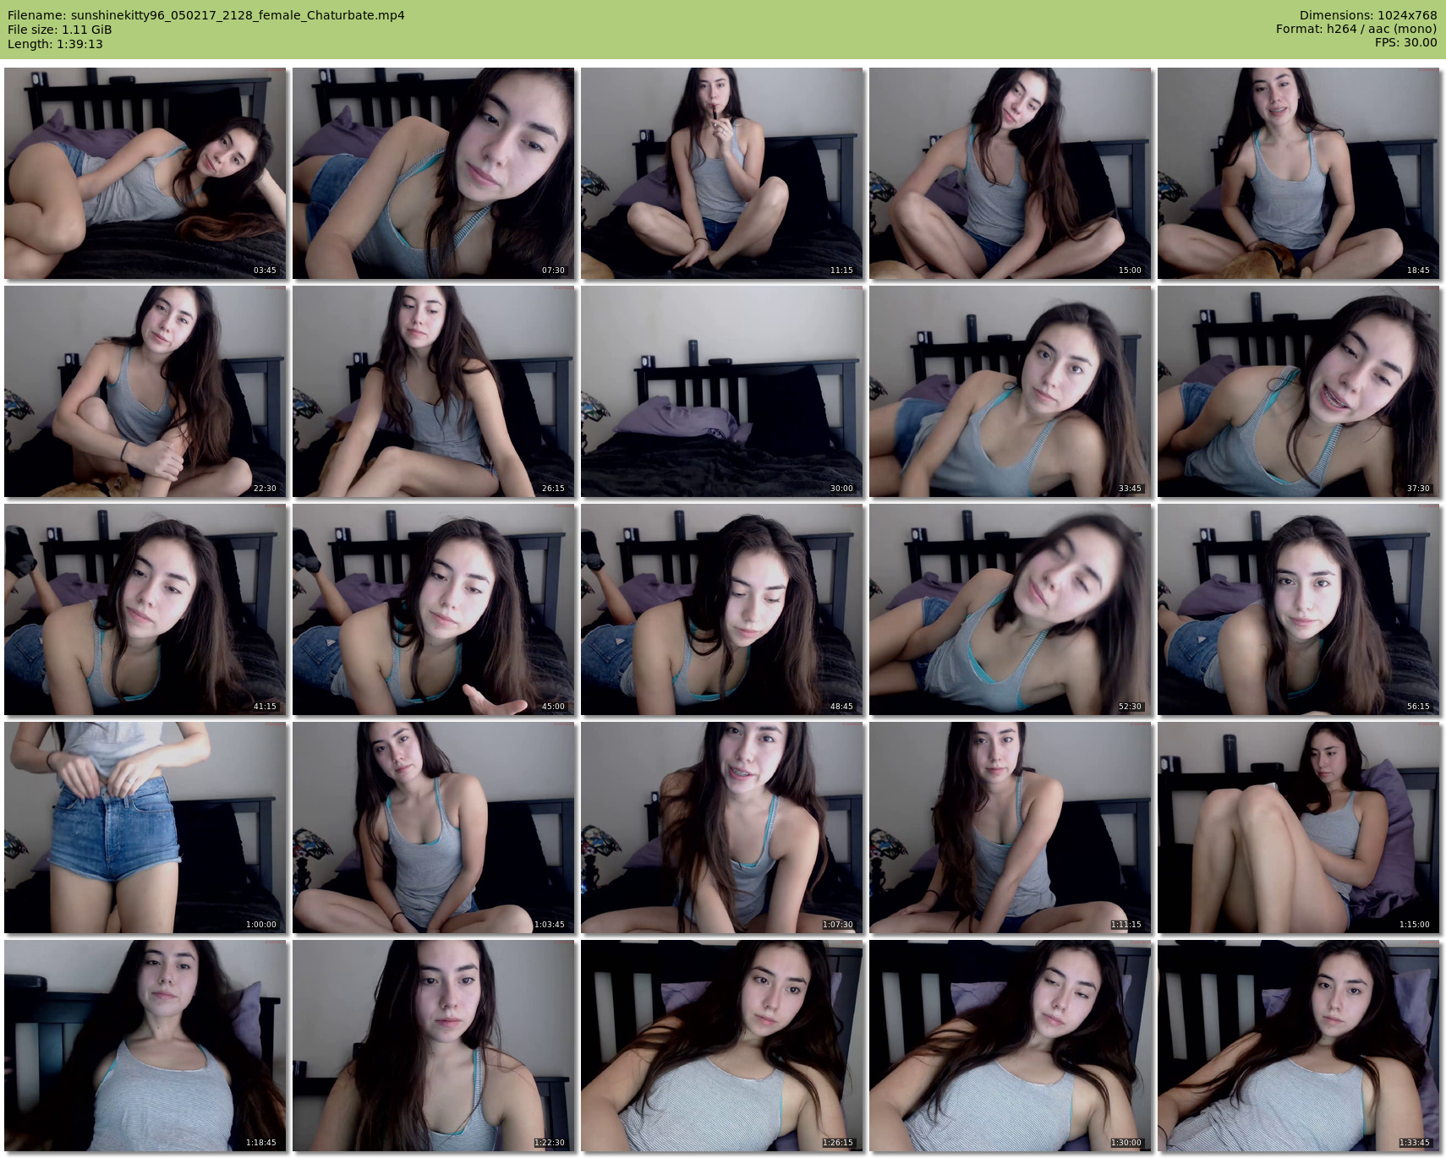Select the frame marked 52:30
The width and height of the screenshot is (1446, 1158).
coord(1011,609)
